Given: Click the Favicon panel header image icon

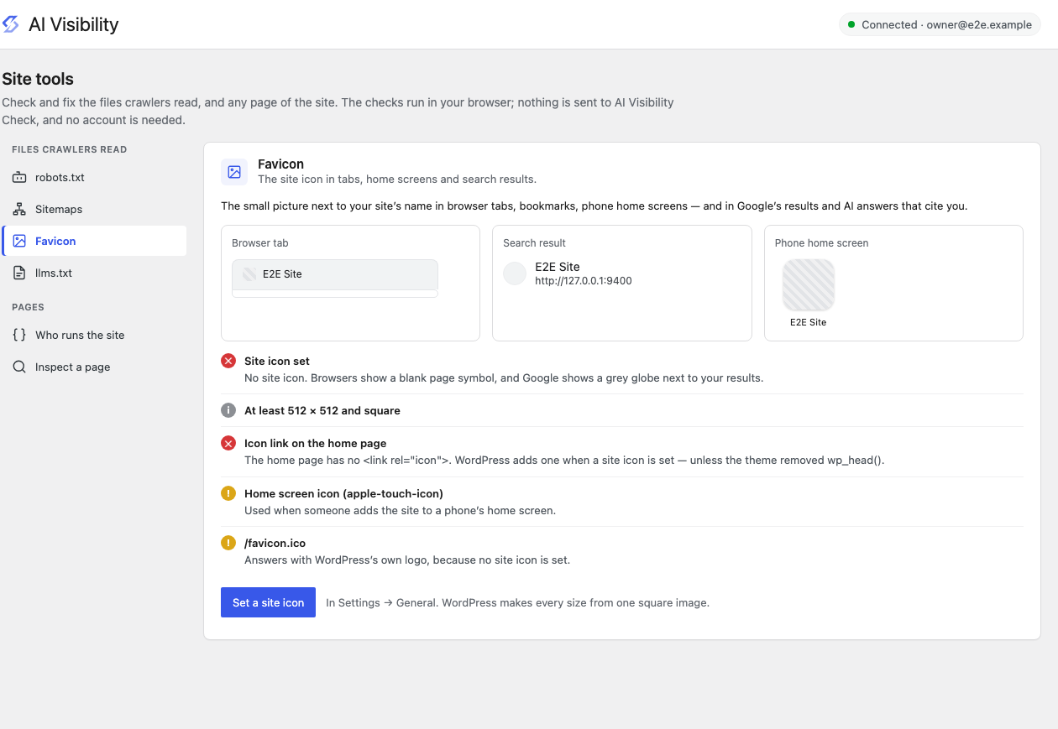Looking at the screenshot, I should pos(234,172).
